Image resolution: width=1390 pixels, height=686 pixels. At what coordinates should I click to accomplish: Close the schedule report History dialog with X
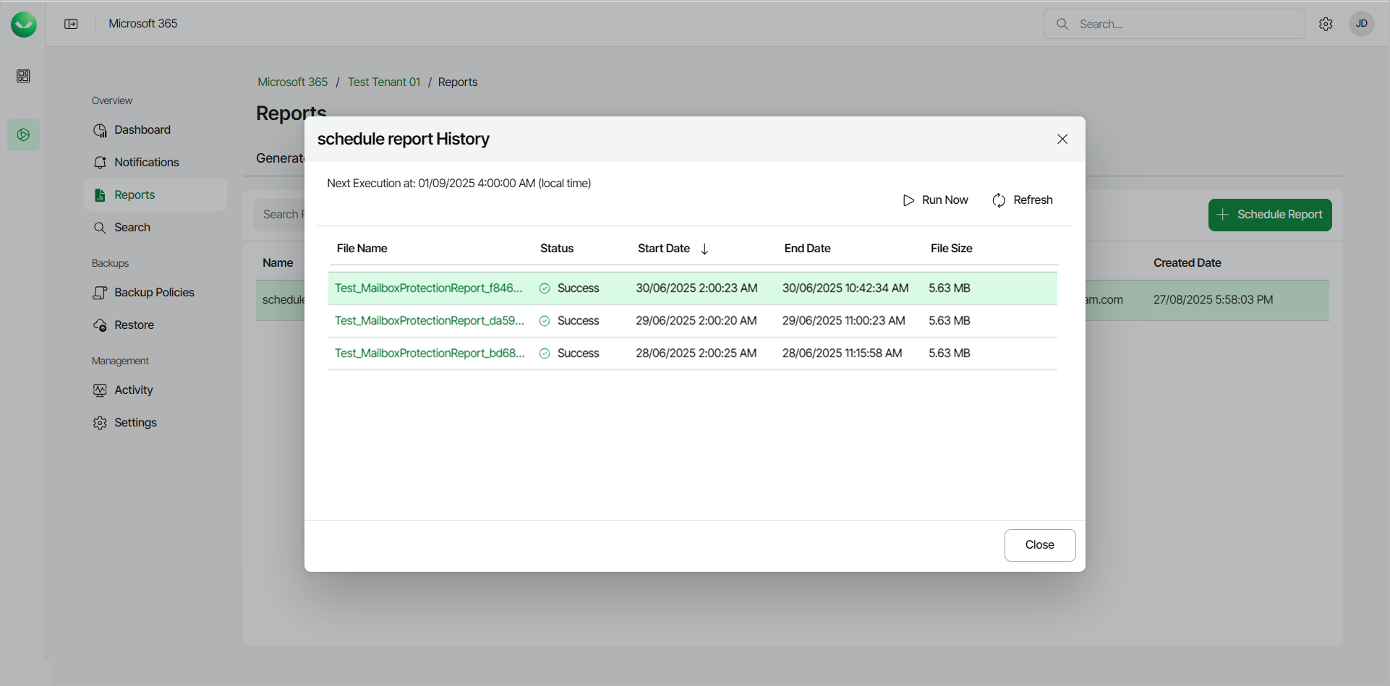pyautogui.click(x=1062, y=139)
